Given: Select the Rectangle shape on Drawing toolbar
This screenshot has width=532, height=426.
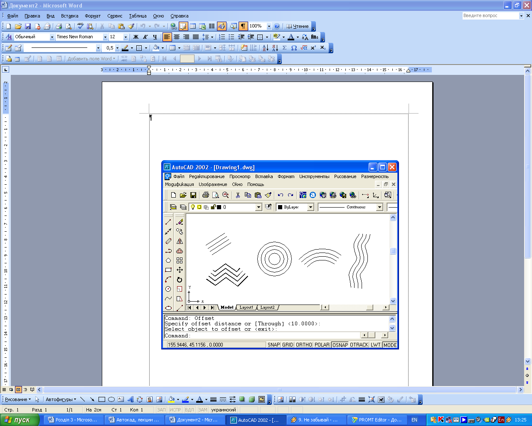Looking at the screenshot, I should pos(102,399).
